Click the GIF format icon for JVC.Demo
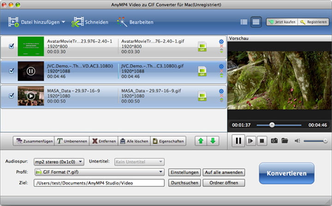This screenshot has width=332, height=206. (x=202, y=71)
